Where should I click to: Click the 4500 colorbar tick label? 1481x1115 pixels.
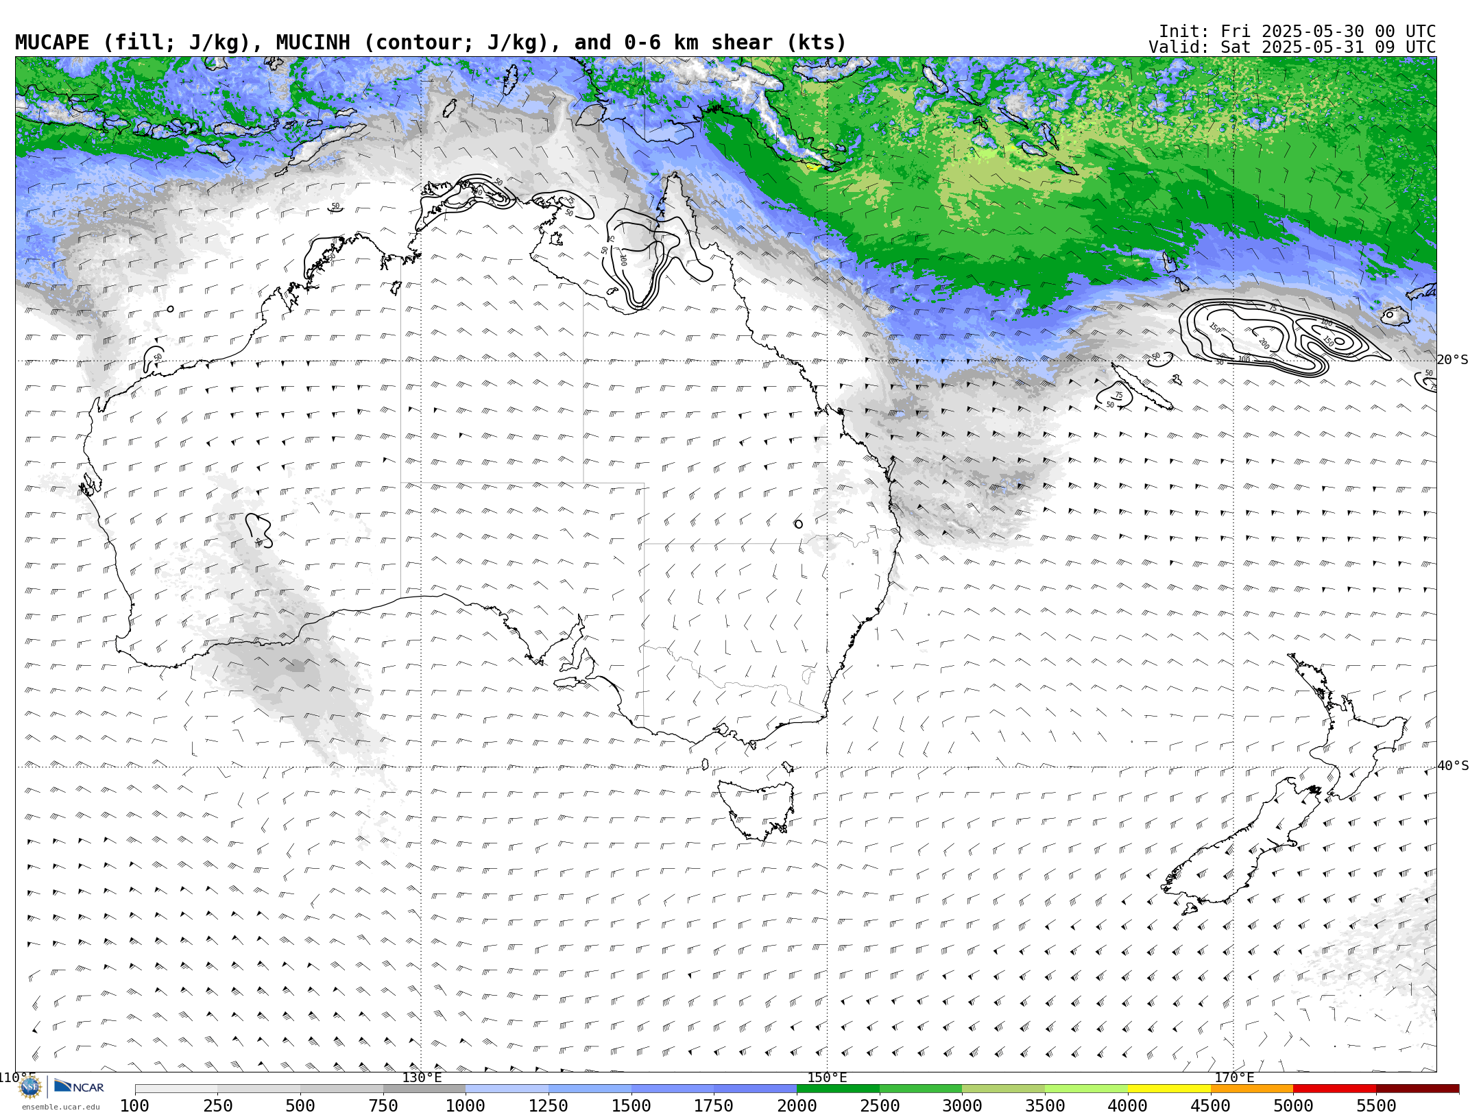click(x=1210, y=1105)
